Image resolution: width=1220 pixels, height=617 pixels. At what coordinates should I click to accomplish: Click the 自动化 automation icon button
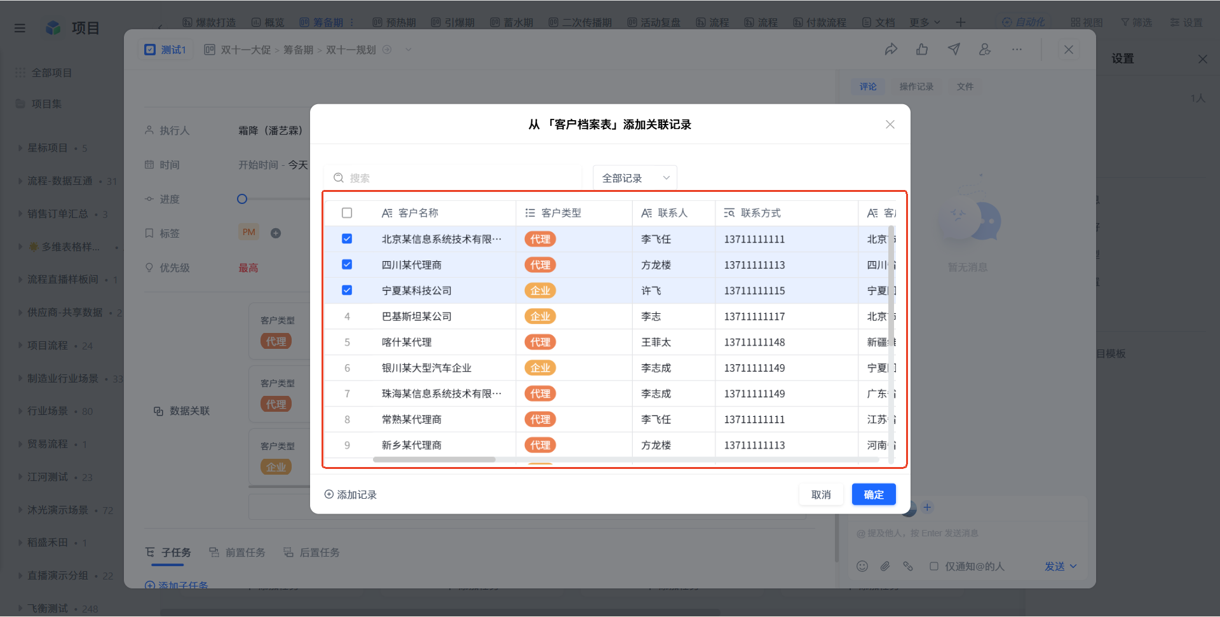tap(1023, 22)
